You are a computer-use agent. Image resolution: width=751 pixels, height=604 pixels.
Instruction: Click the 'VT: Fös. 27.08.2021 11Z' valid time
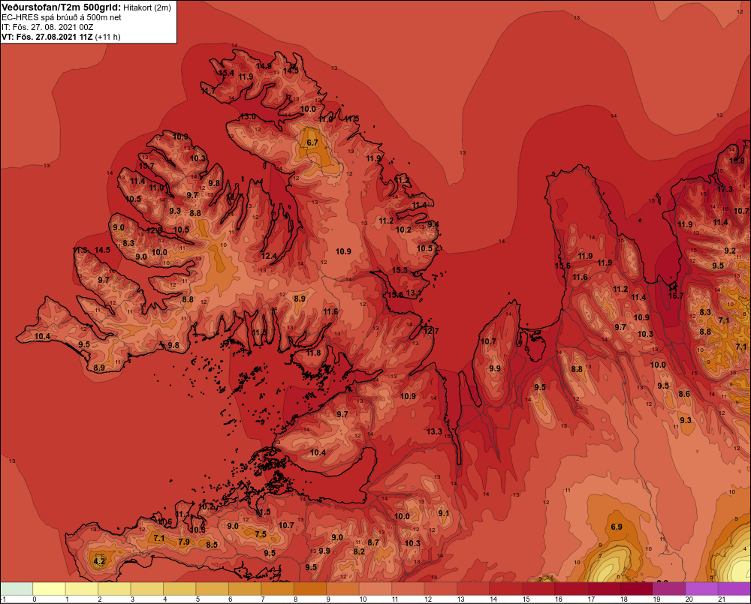(x=47, y=37)
